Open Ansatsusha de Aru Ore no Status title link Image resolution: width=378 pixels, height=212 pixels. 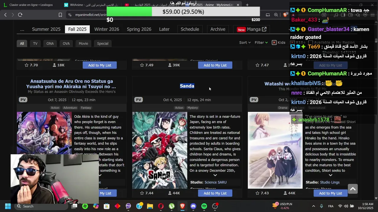[x=71, y=84]
